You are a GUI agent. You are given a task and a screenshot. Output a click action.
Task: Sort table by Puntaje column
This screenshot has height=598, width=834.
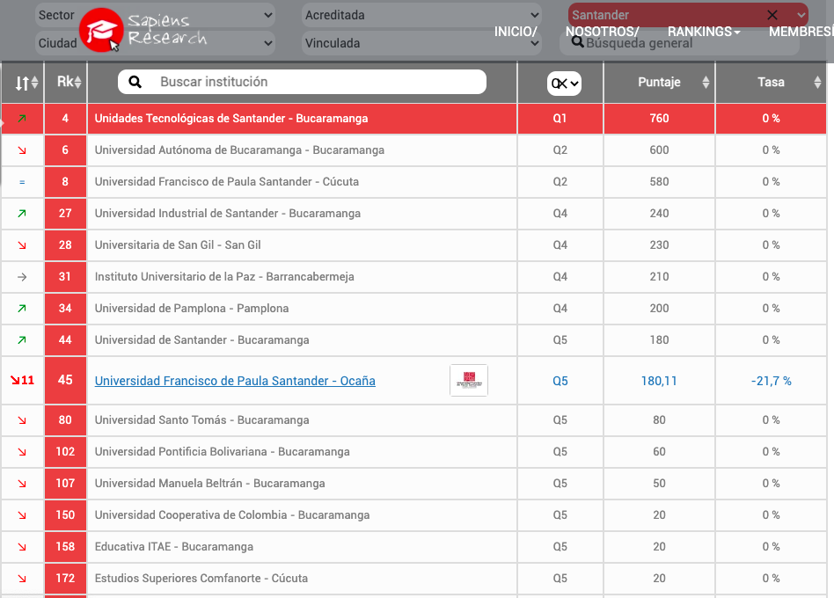pos(660,83)
